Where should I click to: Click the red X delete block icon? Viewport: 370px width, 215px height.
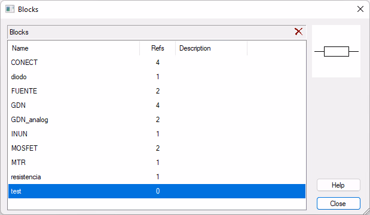point(298,32)
